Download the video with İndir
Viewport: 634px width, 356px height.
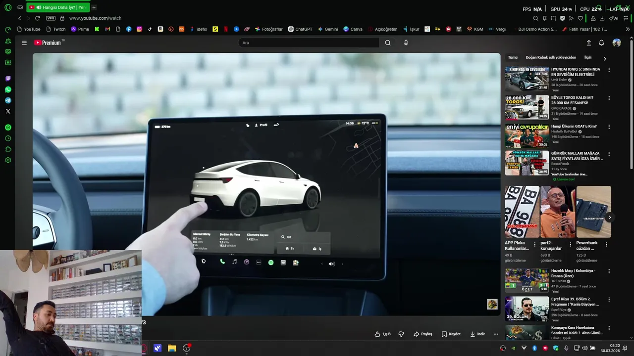[477, 334]
